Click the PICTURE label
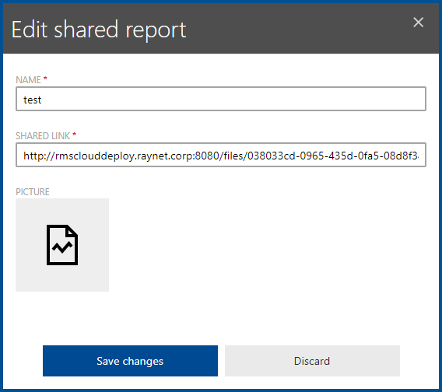 [33, 192]
